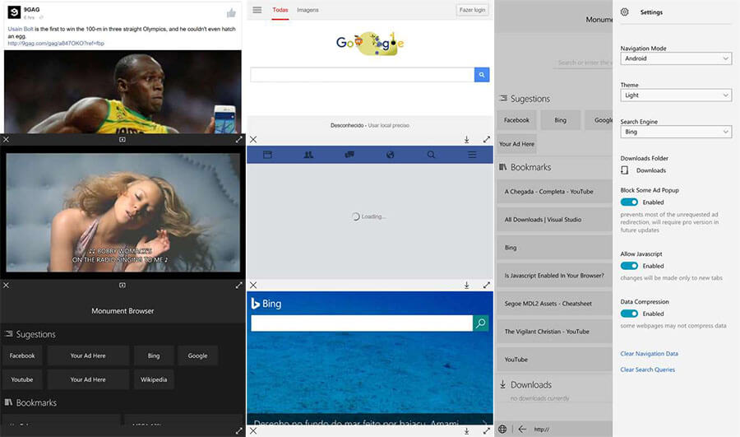740x437 pixels.
Task: Open Facebook notifications globe icon
Action: pos(390,155)
